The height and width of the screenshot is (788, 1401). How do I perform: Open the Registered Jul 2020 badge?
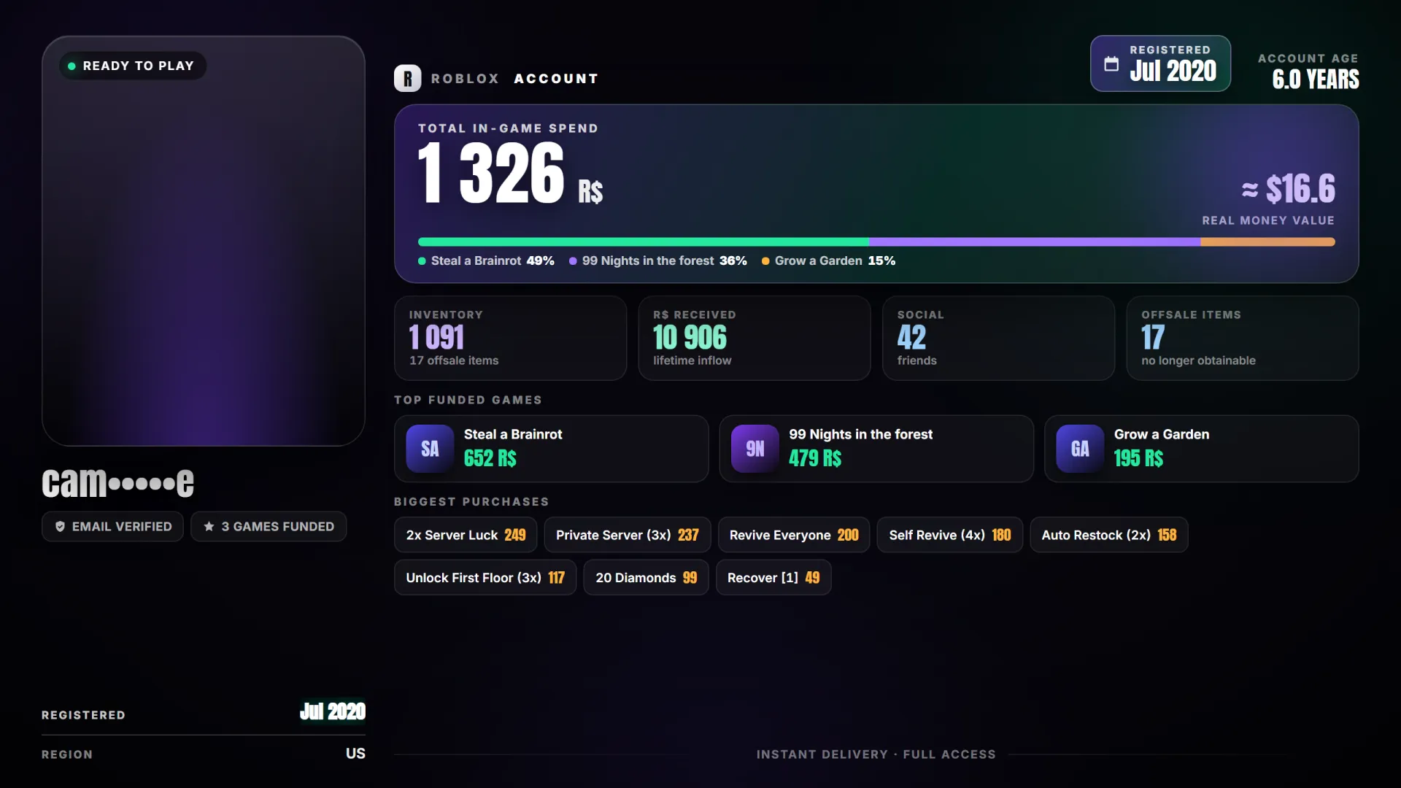pos(1160,63)
